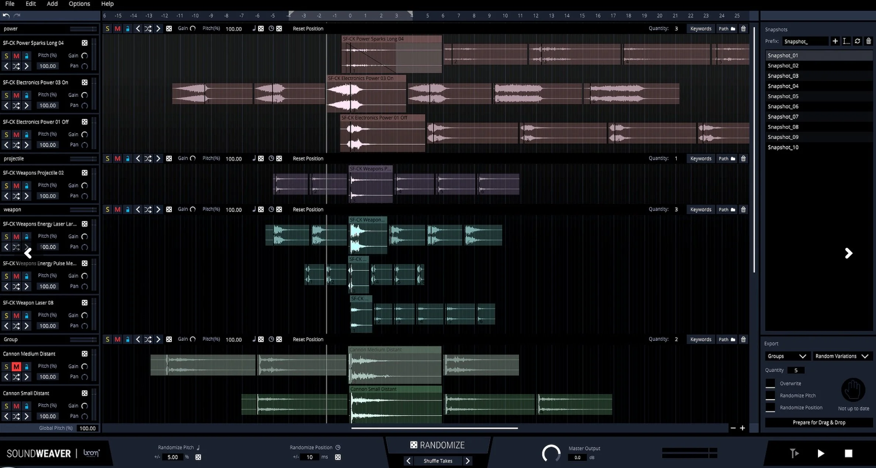Open the Add menu
The image size is (876, 468).
point(52,4)
